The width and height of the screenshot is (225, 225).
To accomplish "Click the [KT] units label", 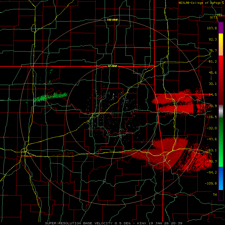I will [x=213, y=17].
